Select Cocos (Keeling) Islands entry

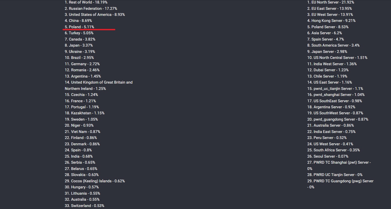coord(95,181)
